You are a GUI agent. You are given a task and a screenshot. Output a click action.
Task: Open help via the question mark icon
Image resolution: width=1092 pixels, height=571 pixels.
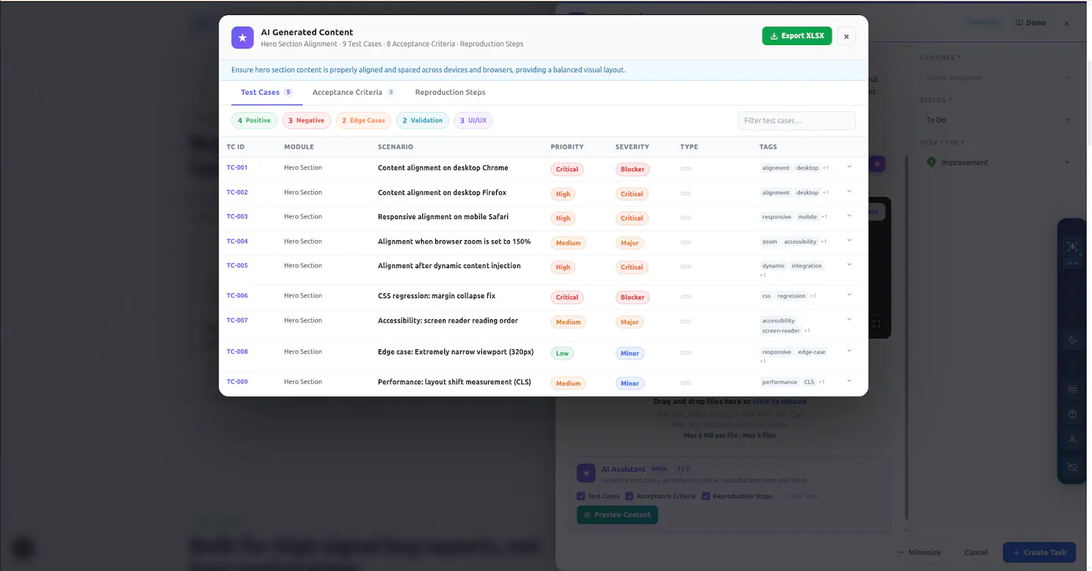pos(1072,414)
